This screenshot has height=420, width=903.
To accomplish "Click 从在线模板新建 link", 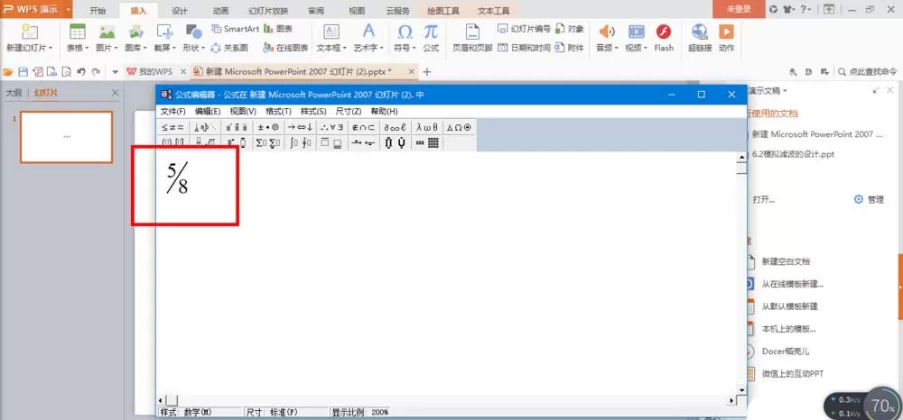I will click(793, 284).
